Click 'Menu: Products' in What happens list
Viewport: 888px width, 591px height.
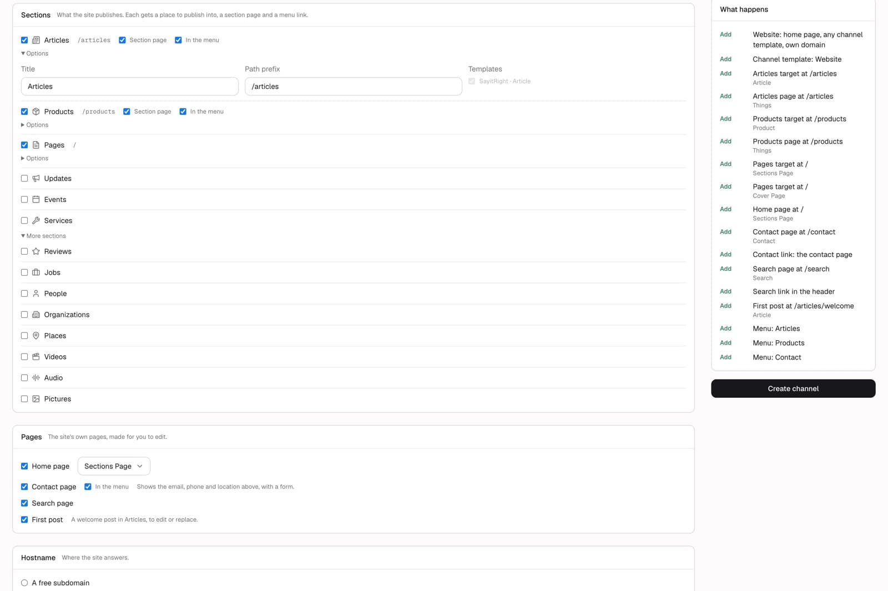pyautogui.click(x=778, y=343)
